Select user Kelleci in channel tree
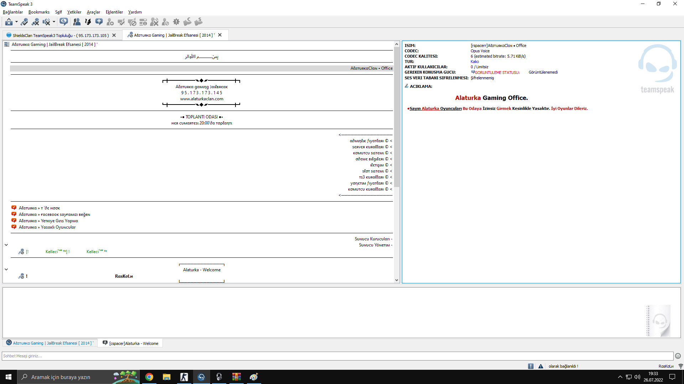Image resolution: width=684 pixels, height=384 pixels. click(67, 252)
